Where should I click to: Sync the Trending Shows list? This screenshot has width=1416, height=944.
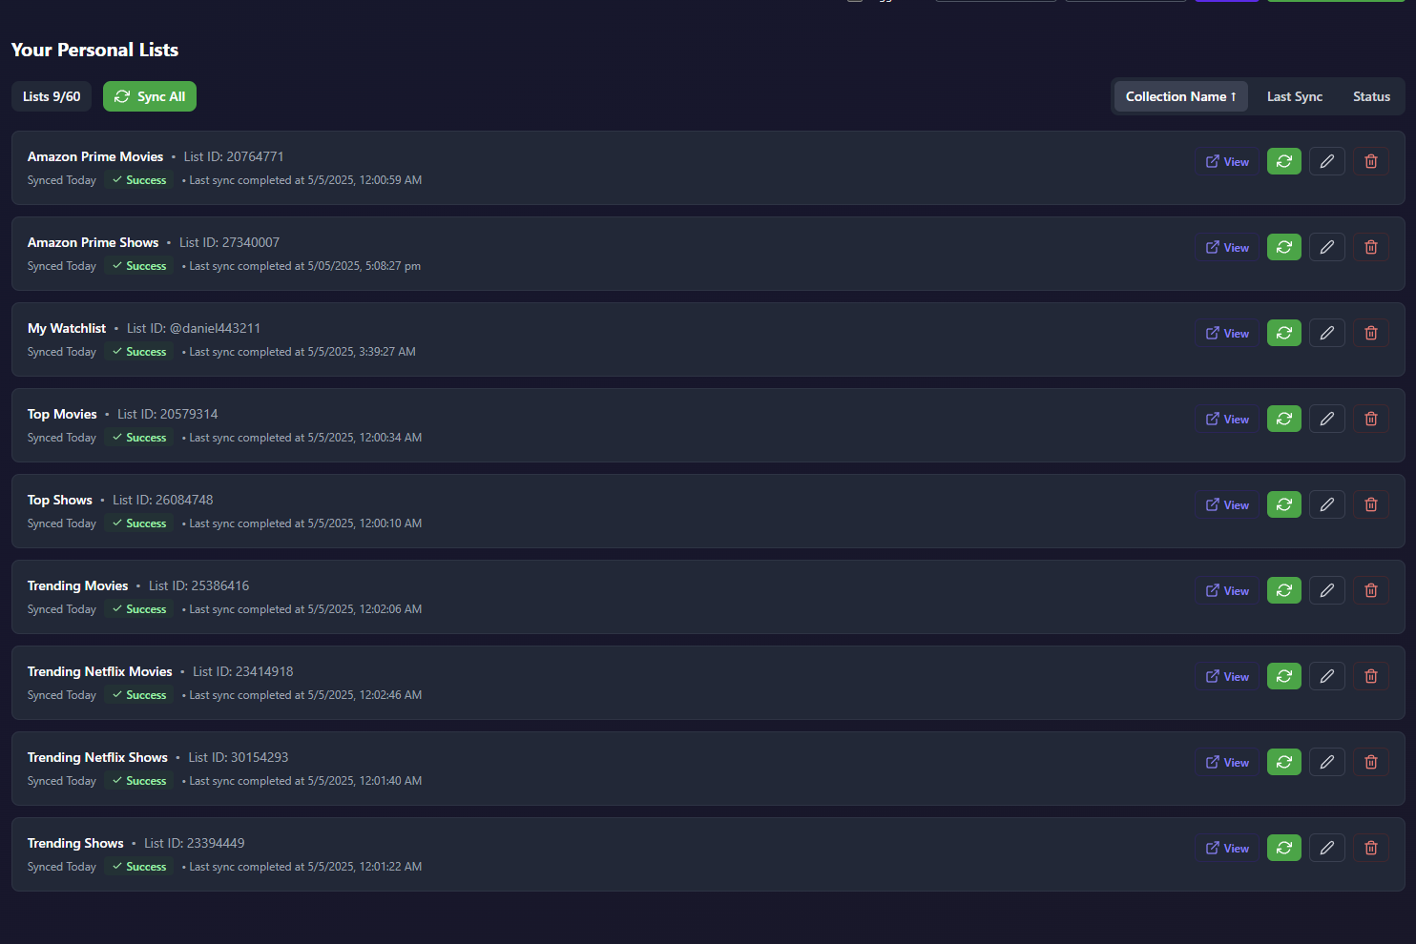(1283, 848)
